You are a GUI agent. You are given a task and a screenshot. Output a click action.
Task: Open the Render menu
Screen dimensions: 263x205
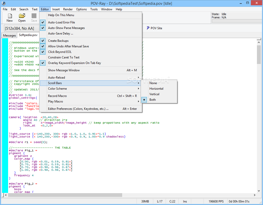[x=68, y=9]
